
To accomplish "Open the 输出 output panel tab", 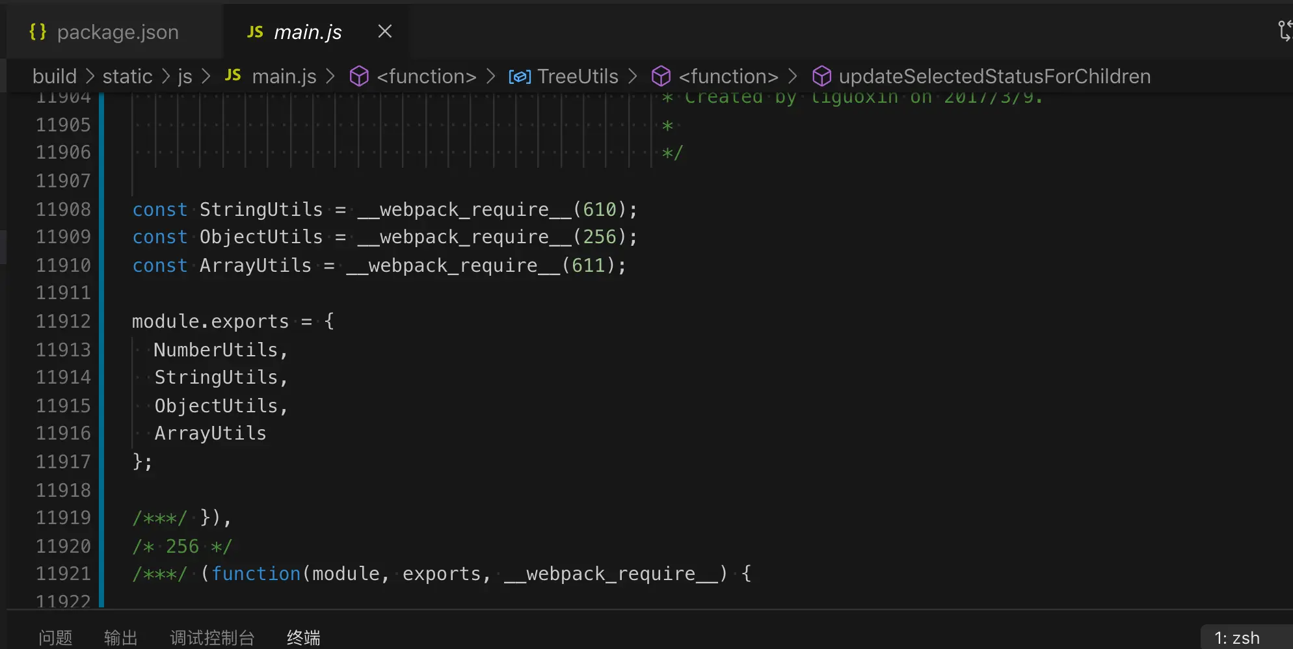I will click(121, 637).
